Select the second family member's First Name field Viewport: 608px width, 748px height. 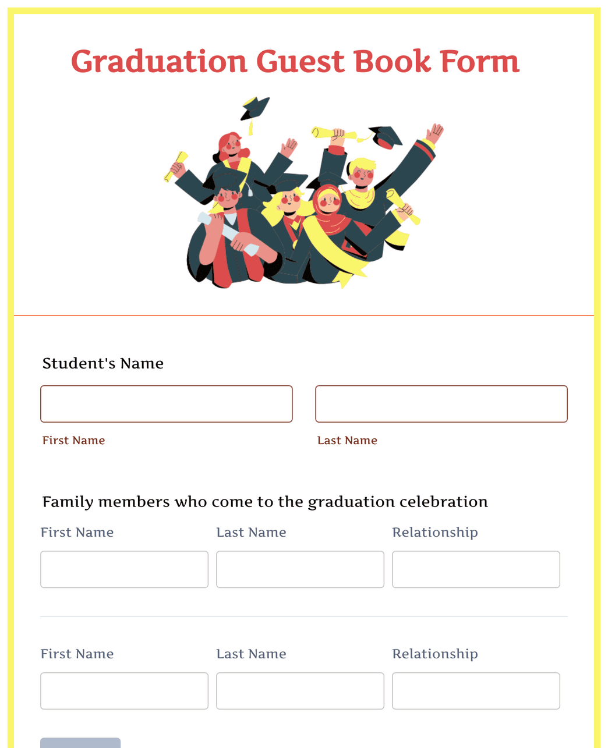(x=124, y=691)
